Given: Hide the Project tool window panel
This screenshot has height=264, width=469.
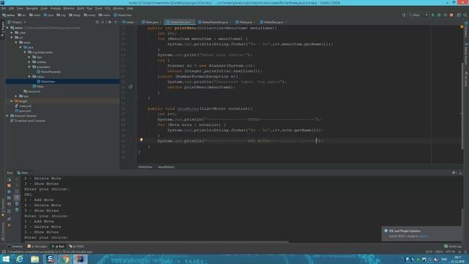Looking at the screenshot, I should coord(116,22).
